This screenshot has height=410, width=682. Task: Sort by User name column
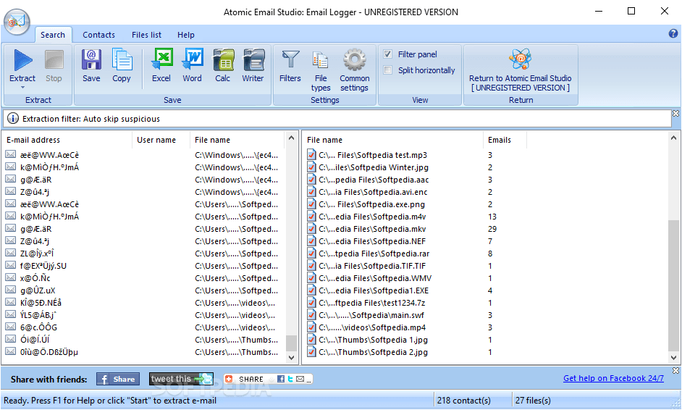click(x=161, y=140)
